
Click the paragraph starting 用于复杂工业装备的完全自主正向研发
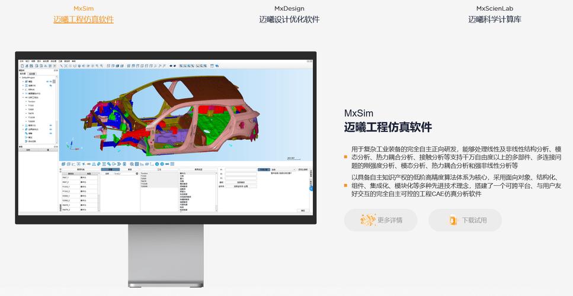pyautogui.click(x=456, y=157)
